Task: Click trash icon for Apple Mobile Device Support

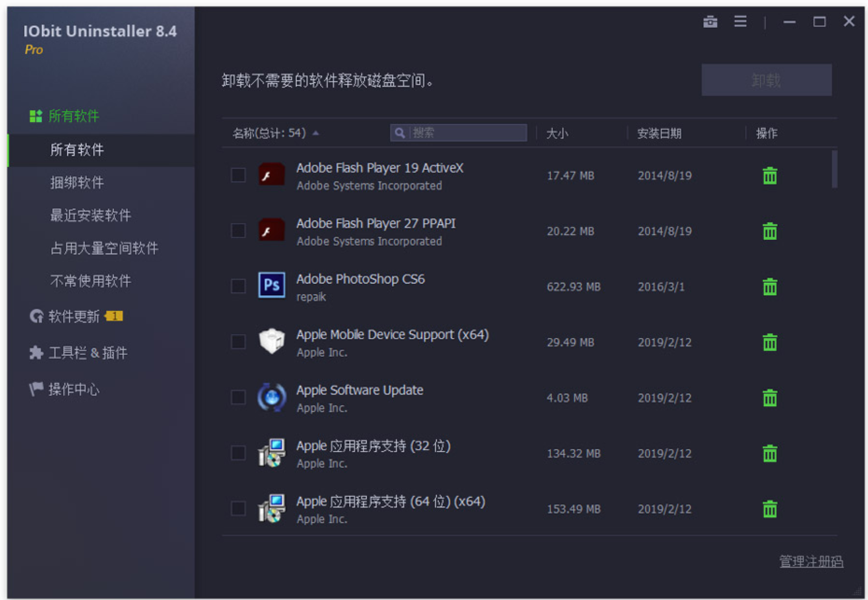Action: coord(769,342)
